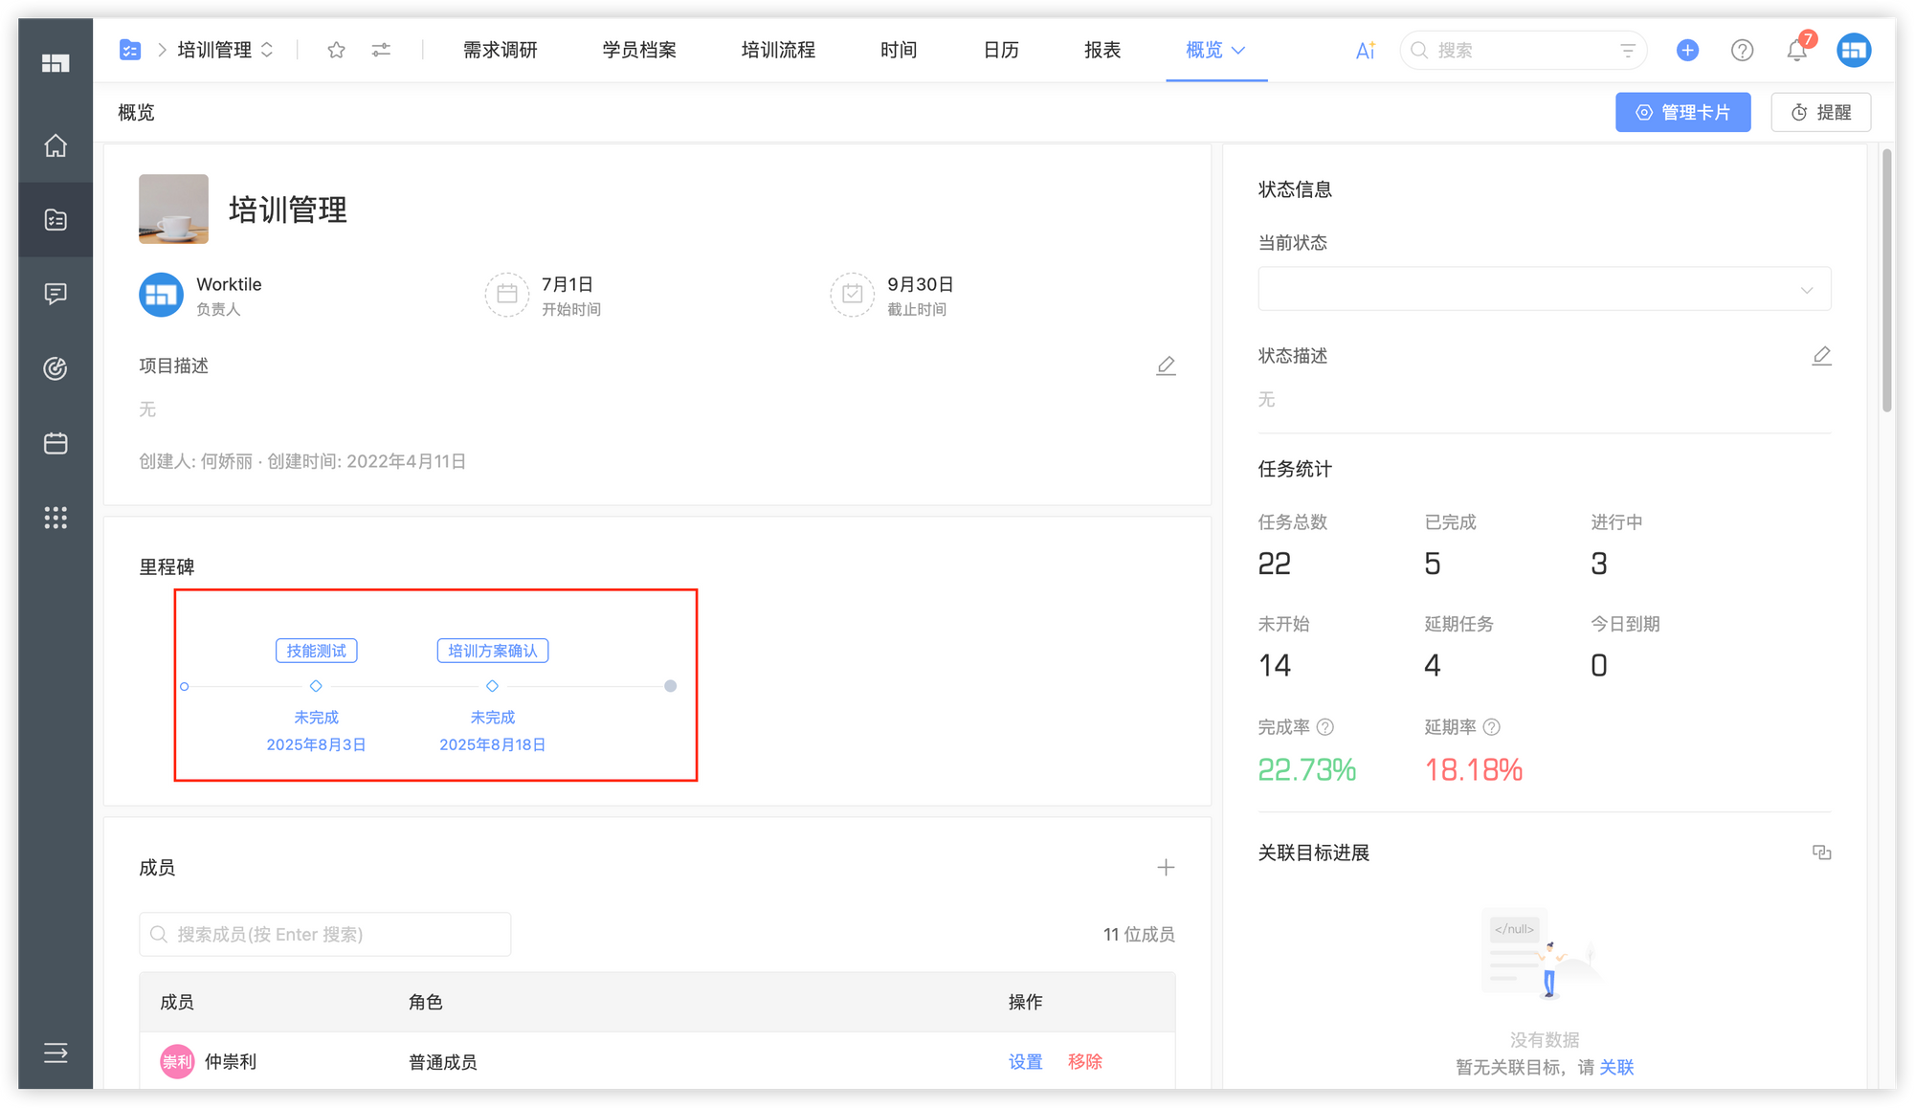This screenshot has height=1108, width=1914.
Task: Click the blue plus create button
Action: click(x=1687, y=50)
